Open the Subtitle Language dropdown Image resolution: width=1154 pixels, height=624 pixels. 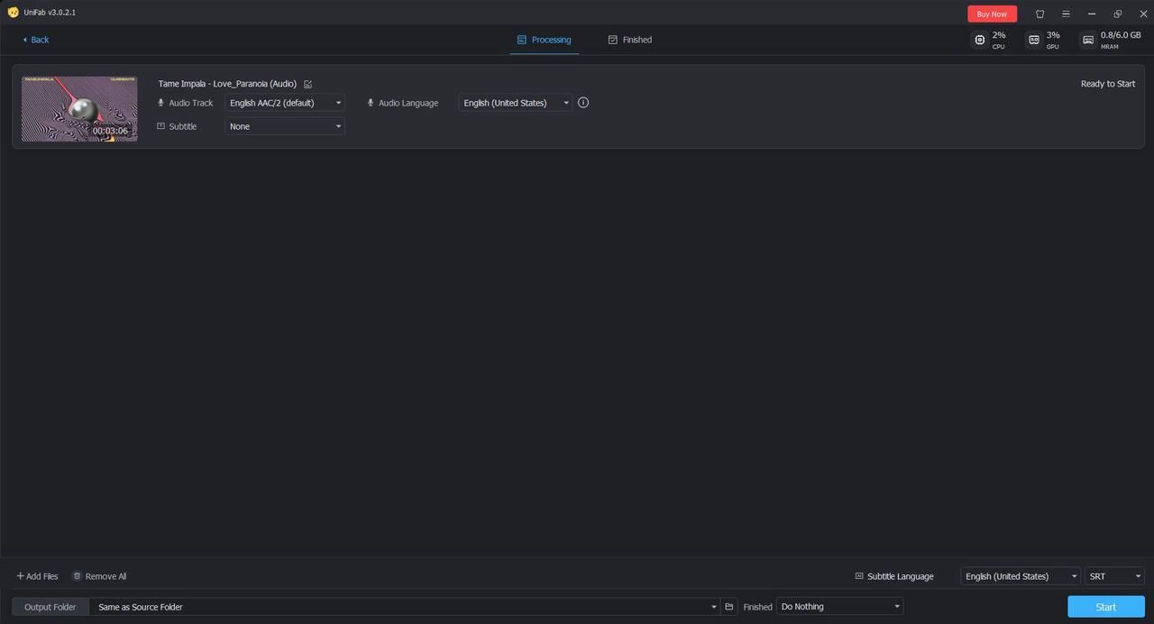1021,576
